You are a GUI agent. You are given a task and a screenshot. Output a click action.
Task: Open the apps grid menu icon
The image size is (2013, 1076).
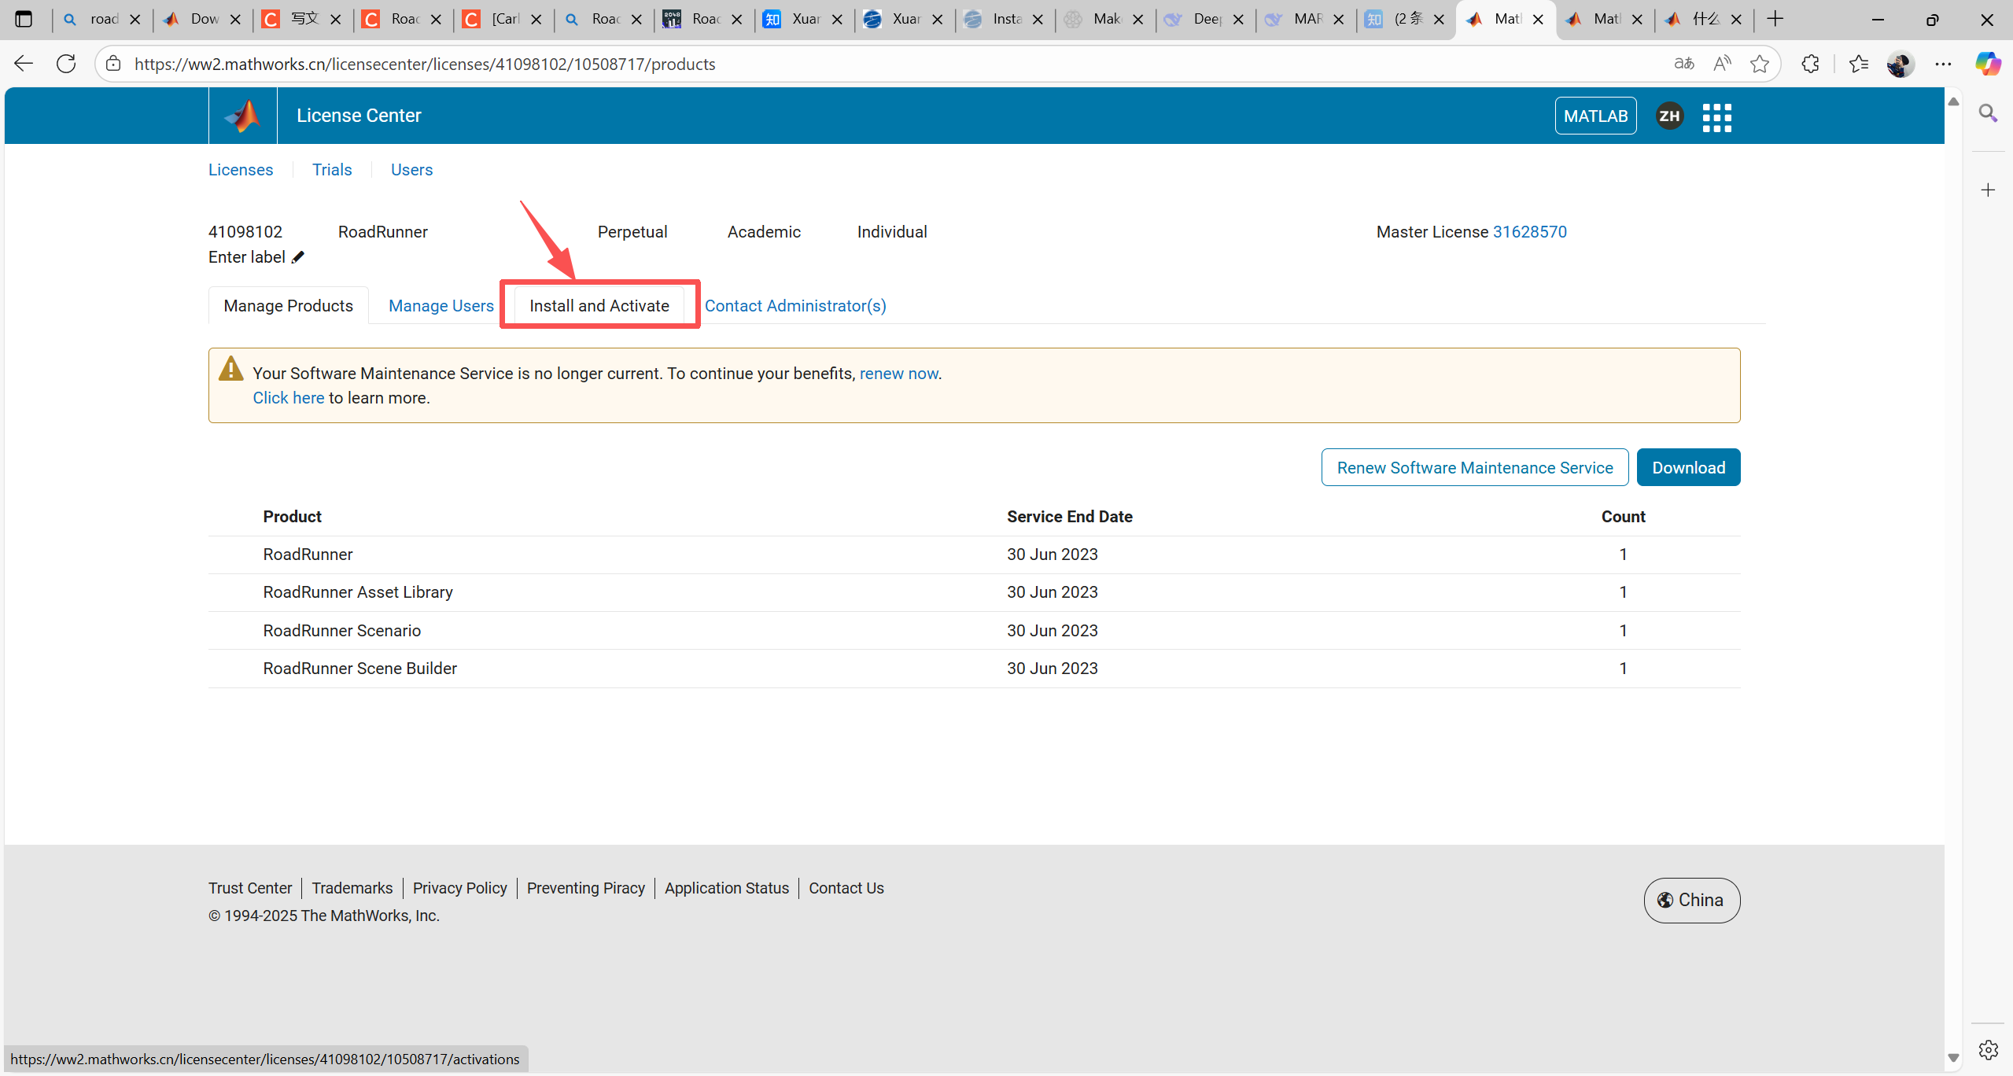1716,117
